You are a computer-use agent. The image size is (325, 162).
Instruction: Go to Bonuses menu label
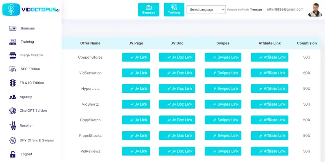pyautogui.click(x=28, y=28)
